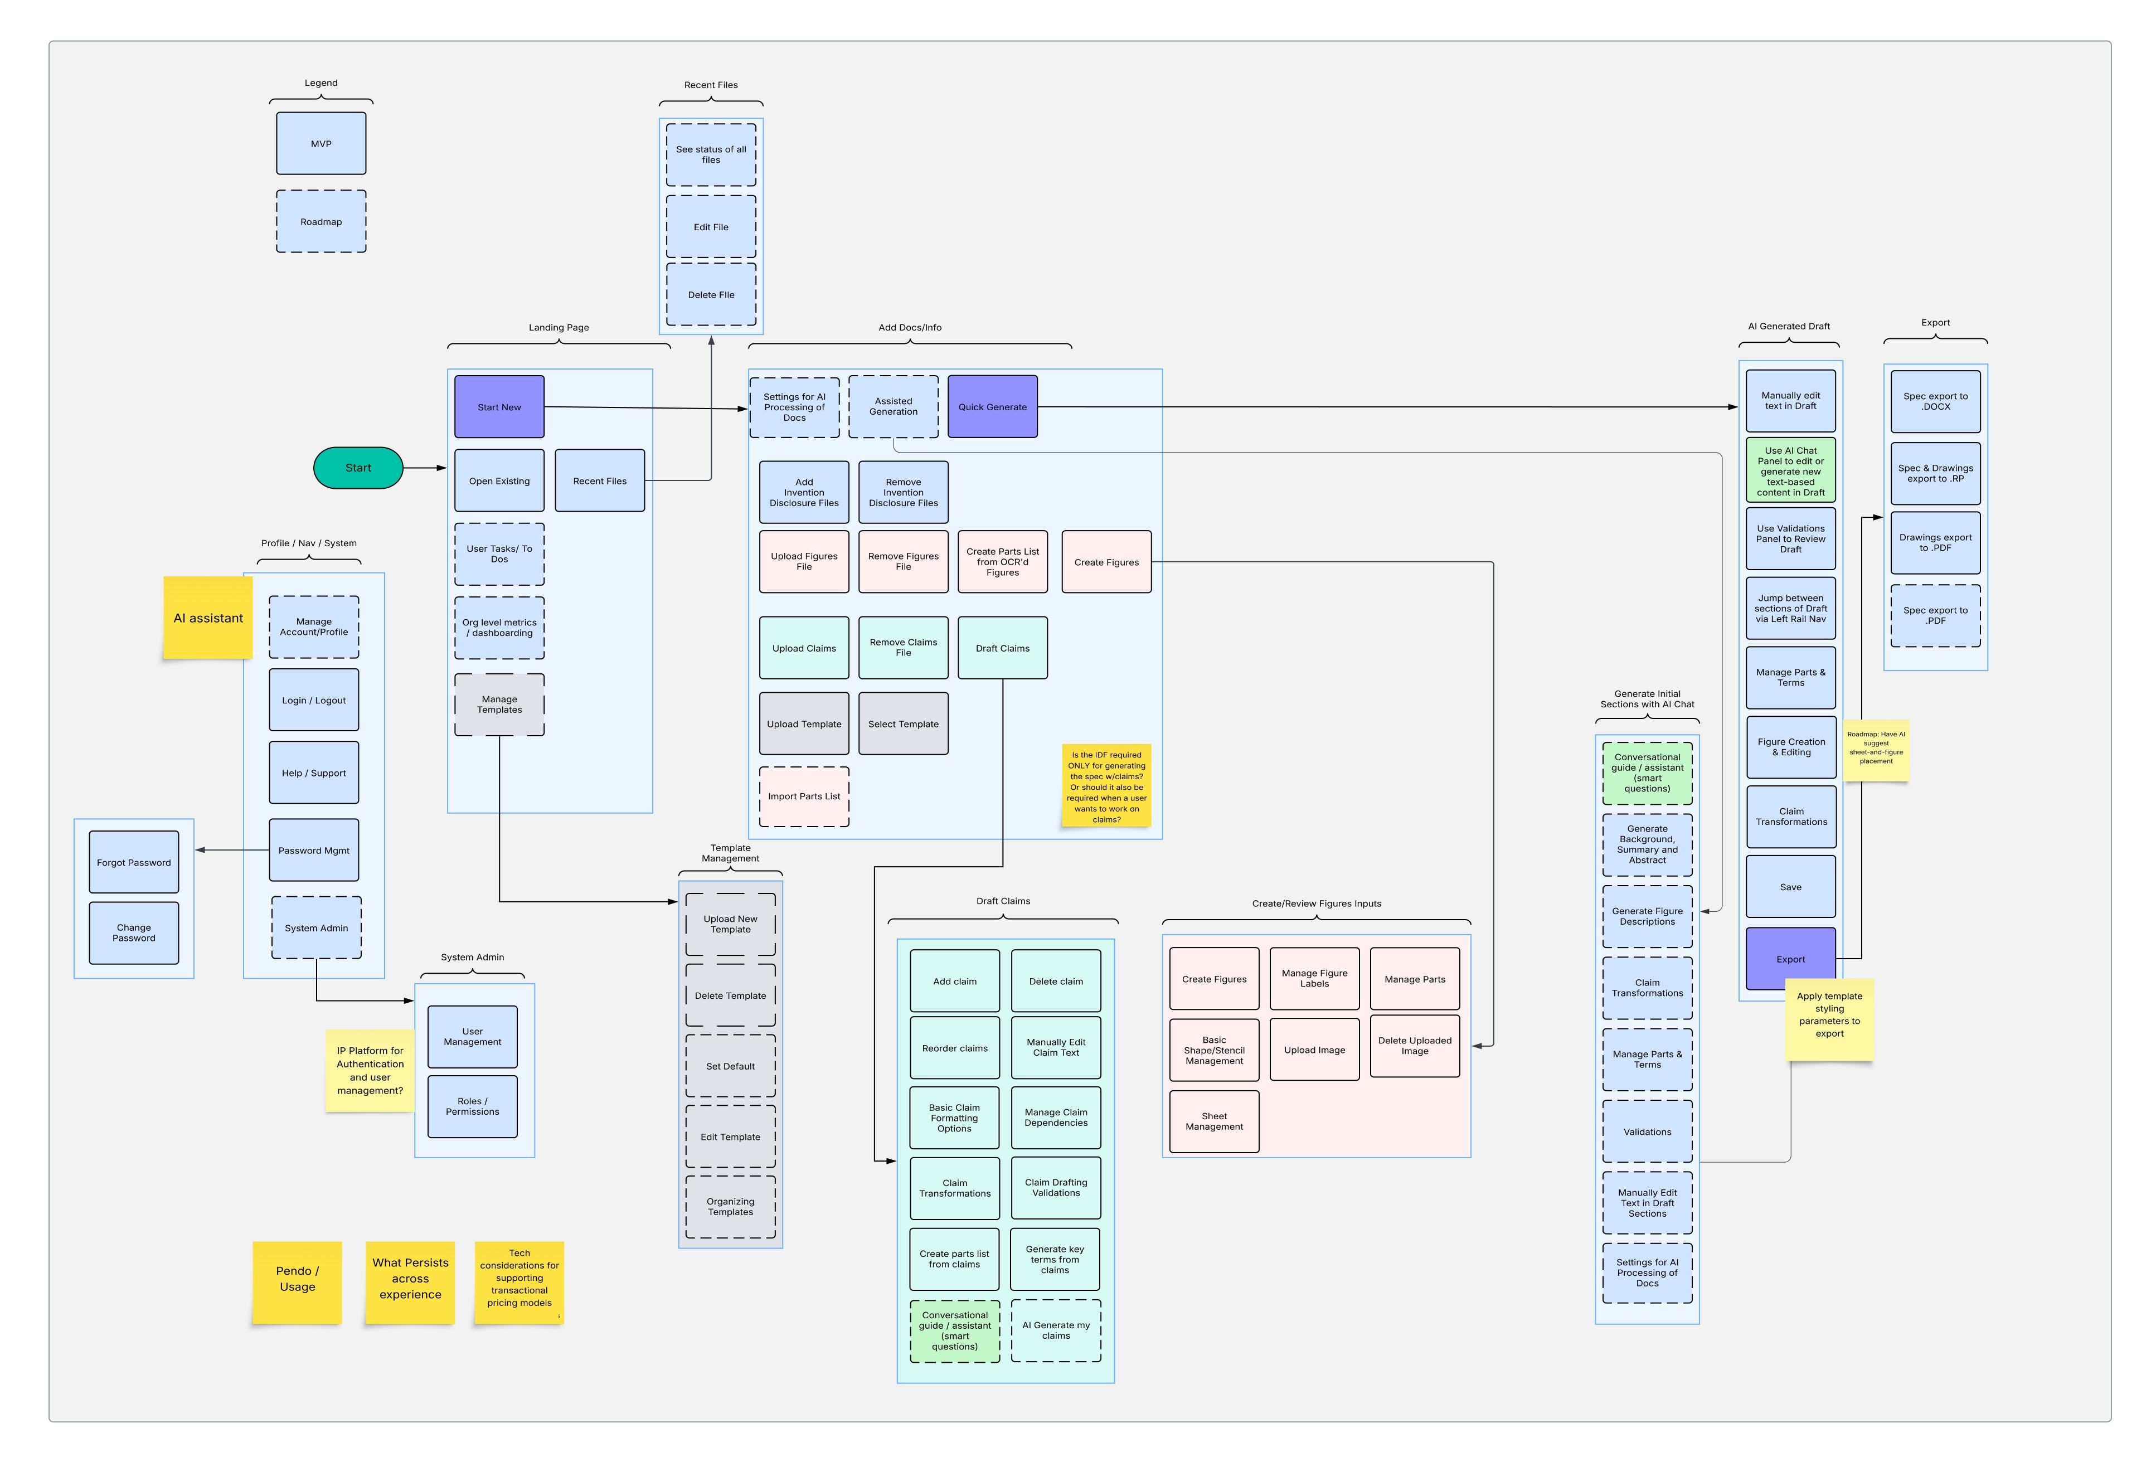
Task: Select the User Management box
Action: [x=472, y=1037]
